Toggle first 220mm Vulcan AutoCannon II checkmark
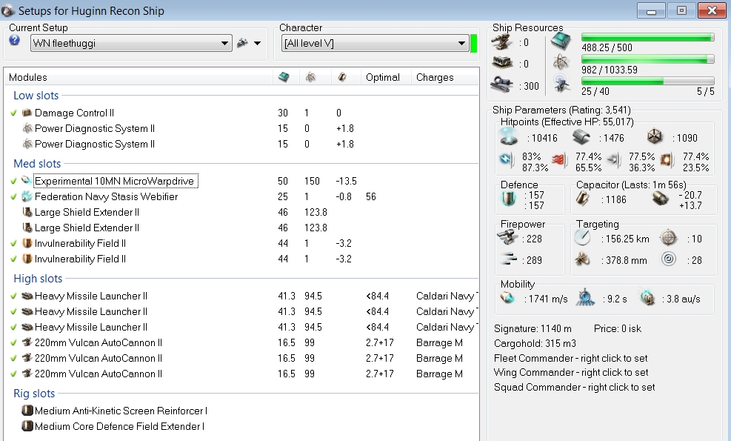 point(13,342)
